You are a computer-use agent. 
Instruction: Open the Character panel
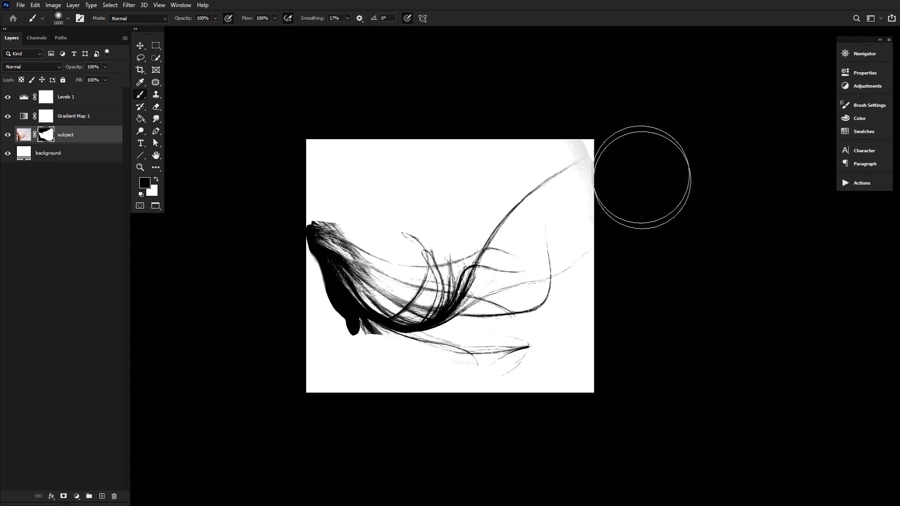pyautogui.click(x=864, y=150)
